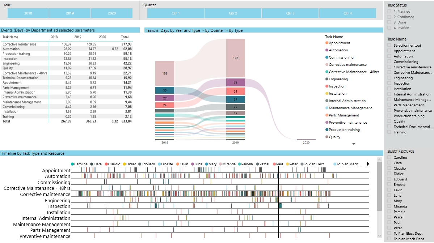Check the "1. Planned" Task Status checkbox
Viewport: 434px width, 243px height.
(x=390, y=11)
